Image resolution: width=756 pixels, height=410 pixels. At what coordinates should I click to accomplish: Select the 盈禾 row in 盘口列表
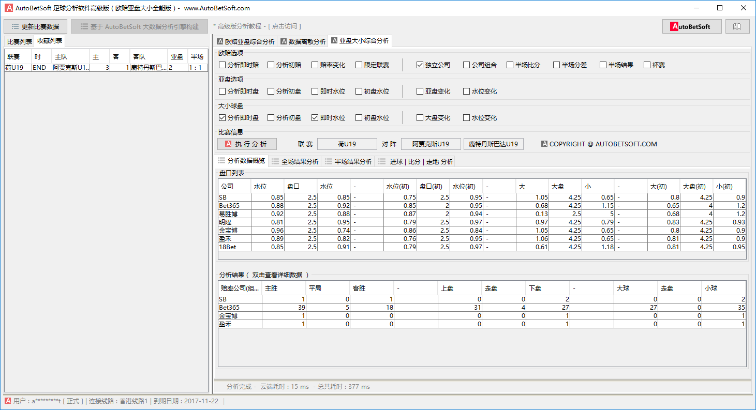point(482,239)
